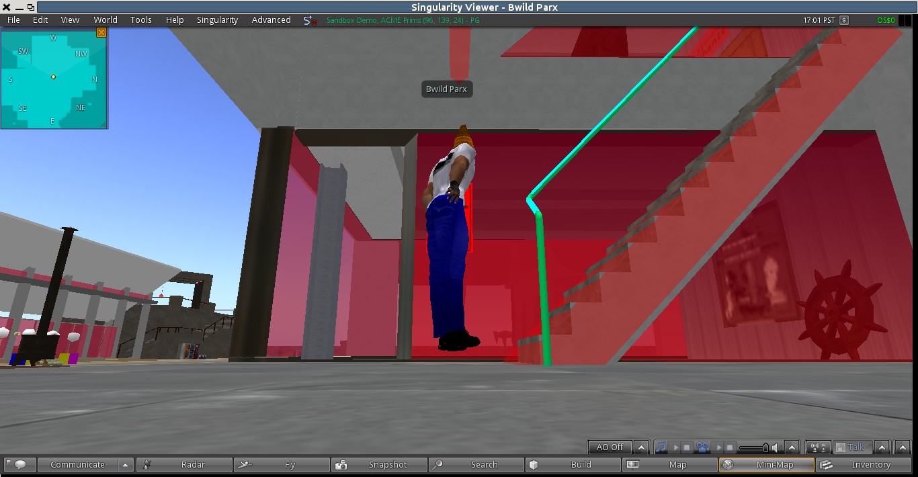Open the World menu
This screenshot has width=918, height=477.
pyautogui.click(x=106, y=19)
